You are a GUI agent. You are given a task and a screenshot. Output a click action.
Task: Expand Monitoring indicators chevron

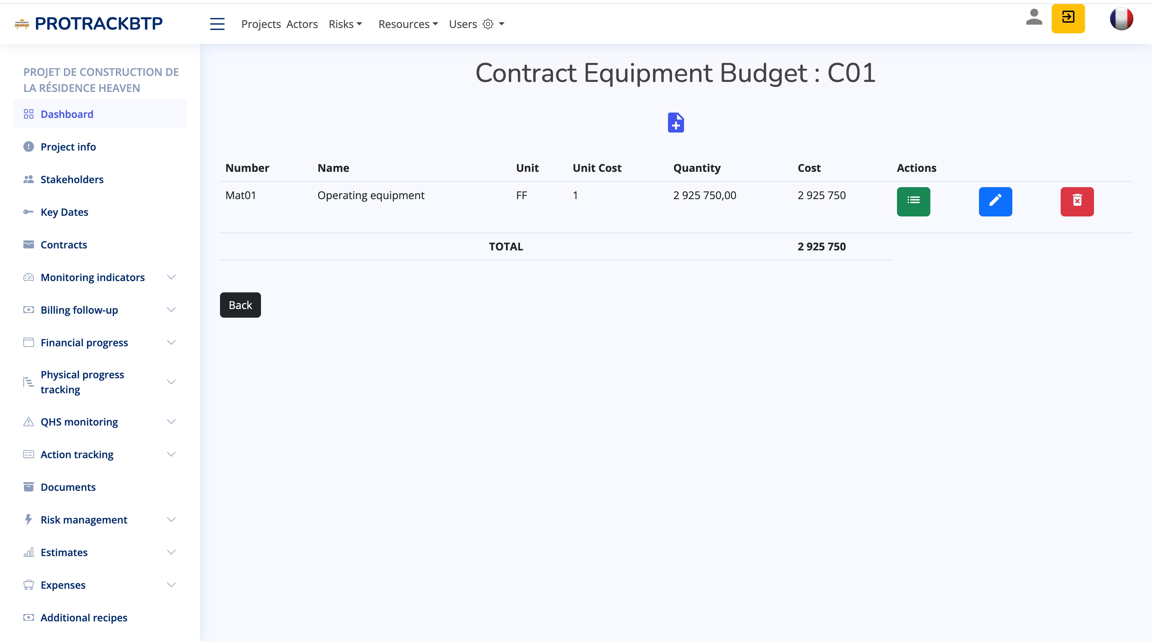click(171, 277)
